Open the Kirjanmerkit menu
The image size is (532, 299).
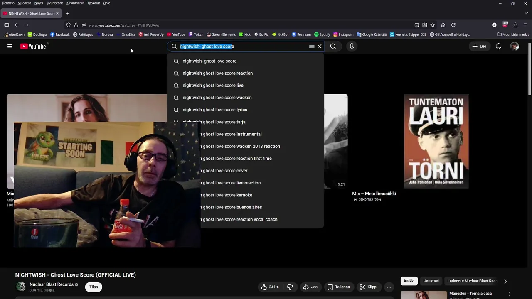(75, 3)
